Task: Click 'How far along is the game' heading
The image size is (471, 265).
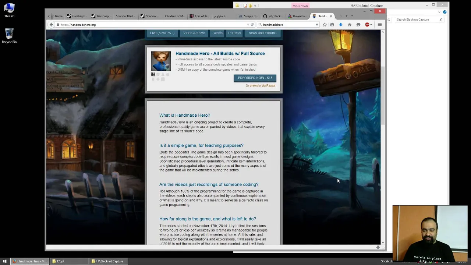Action: [208, 219]
